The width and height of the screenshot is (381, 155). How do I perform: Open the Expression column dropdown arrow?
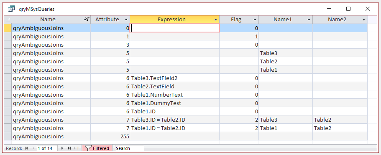[x=215, y=20]
